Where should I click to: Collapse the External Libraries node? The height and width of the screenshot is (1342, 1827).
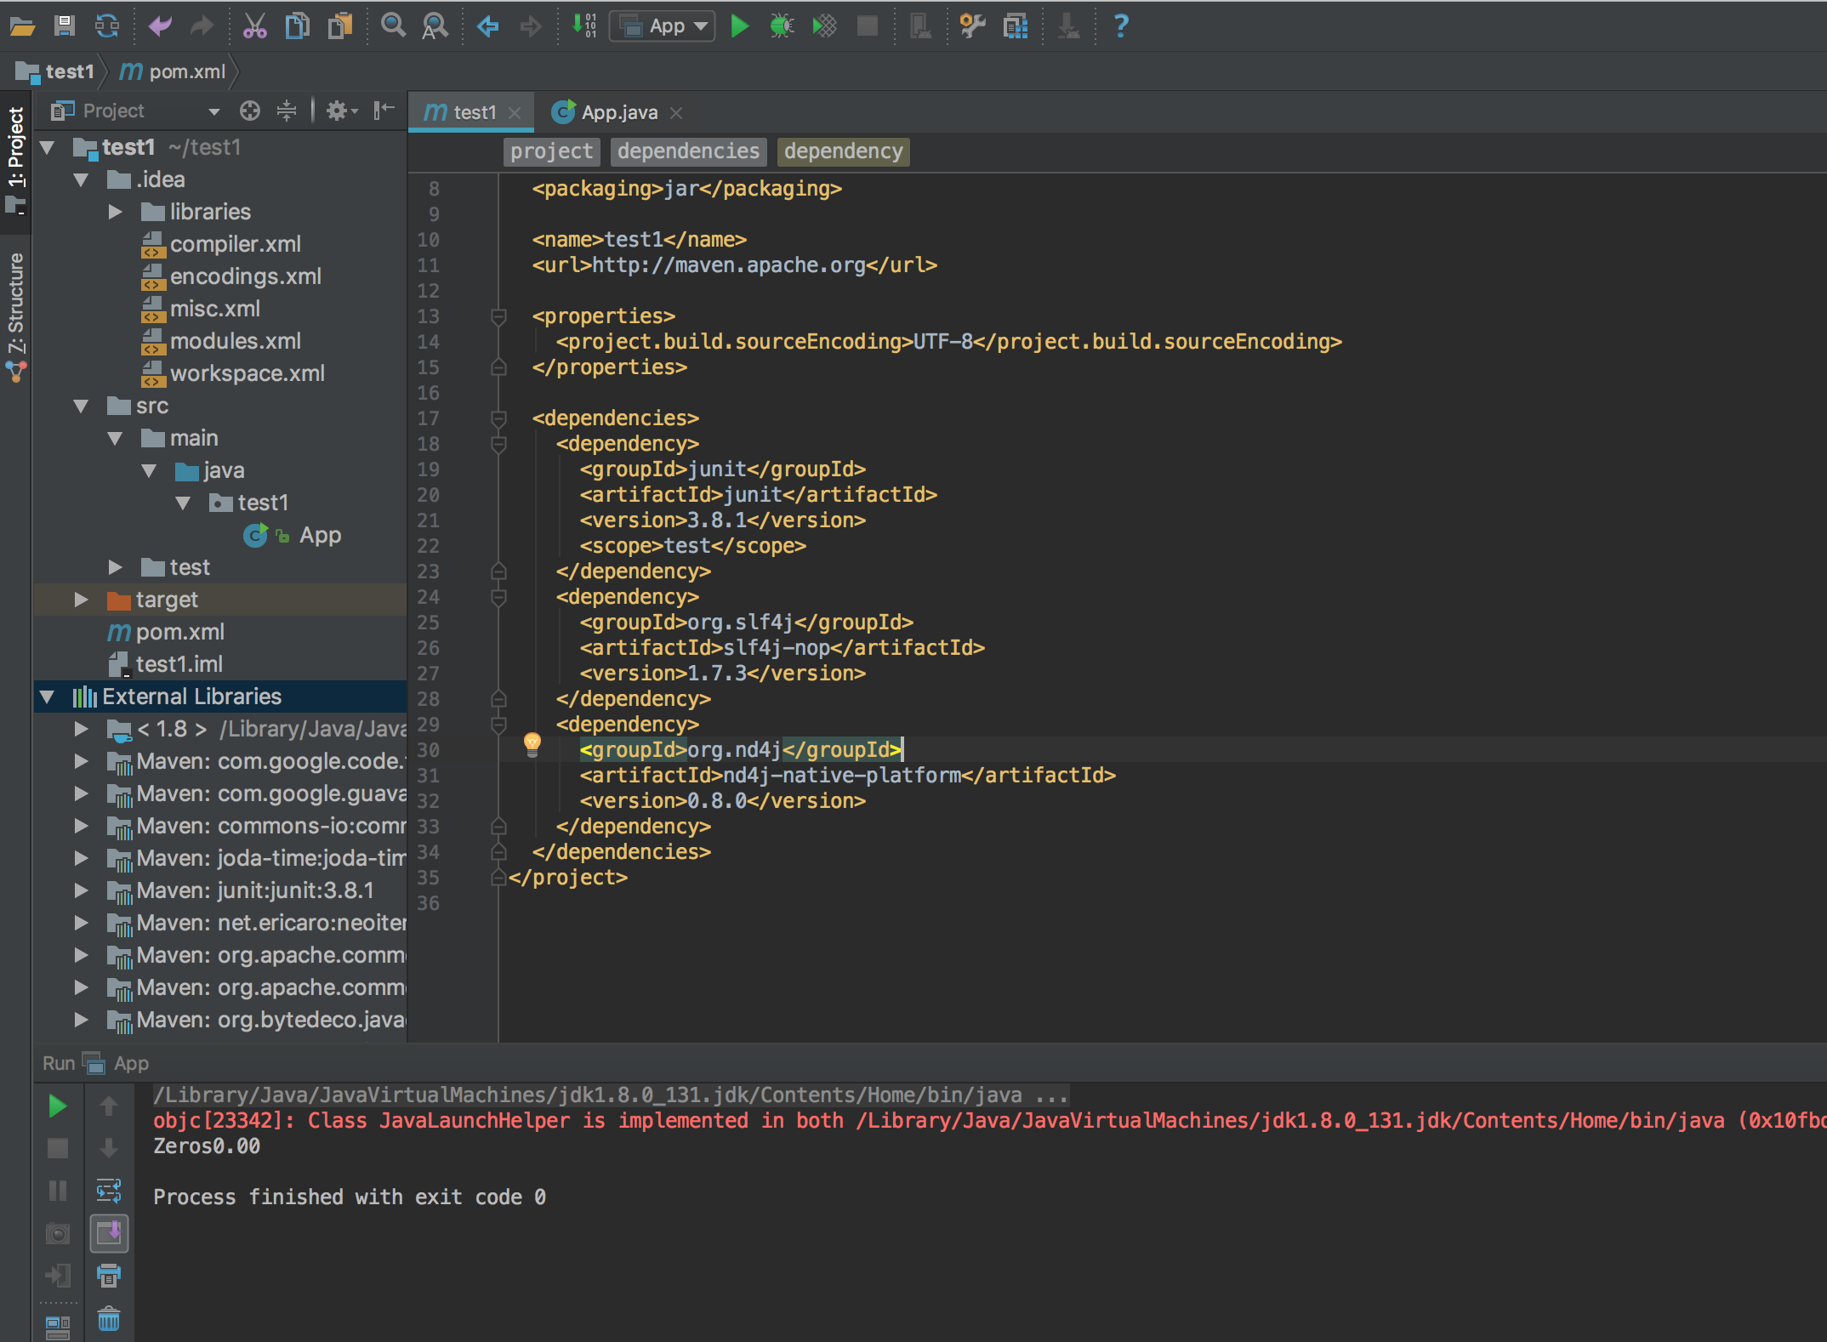(48, 696)
